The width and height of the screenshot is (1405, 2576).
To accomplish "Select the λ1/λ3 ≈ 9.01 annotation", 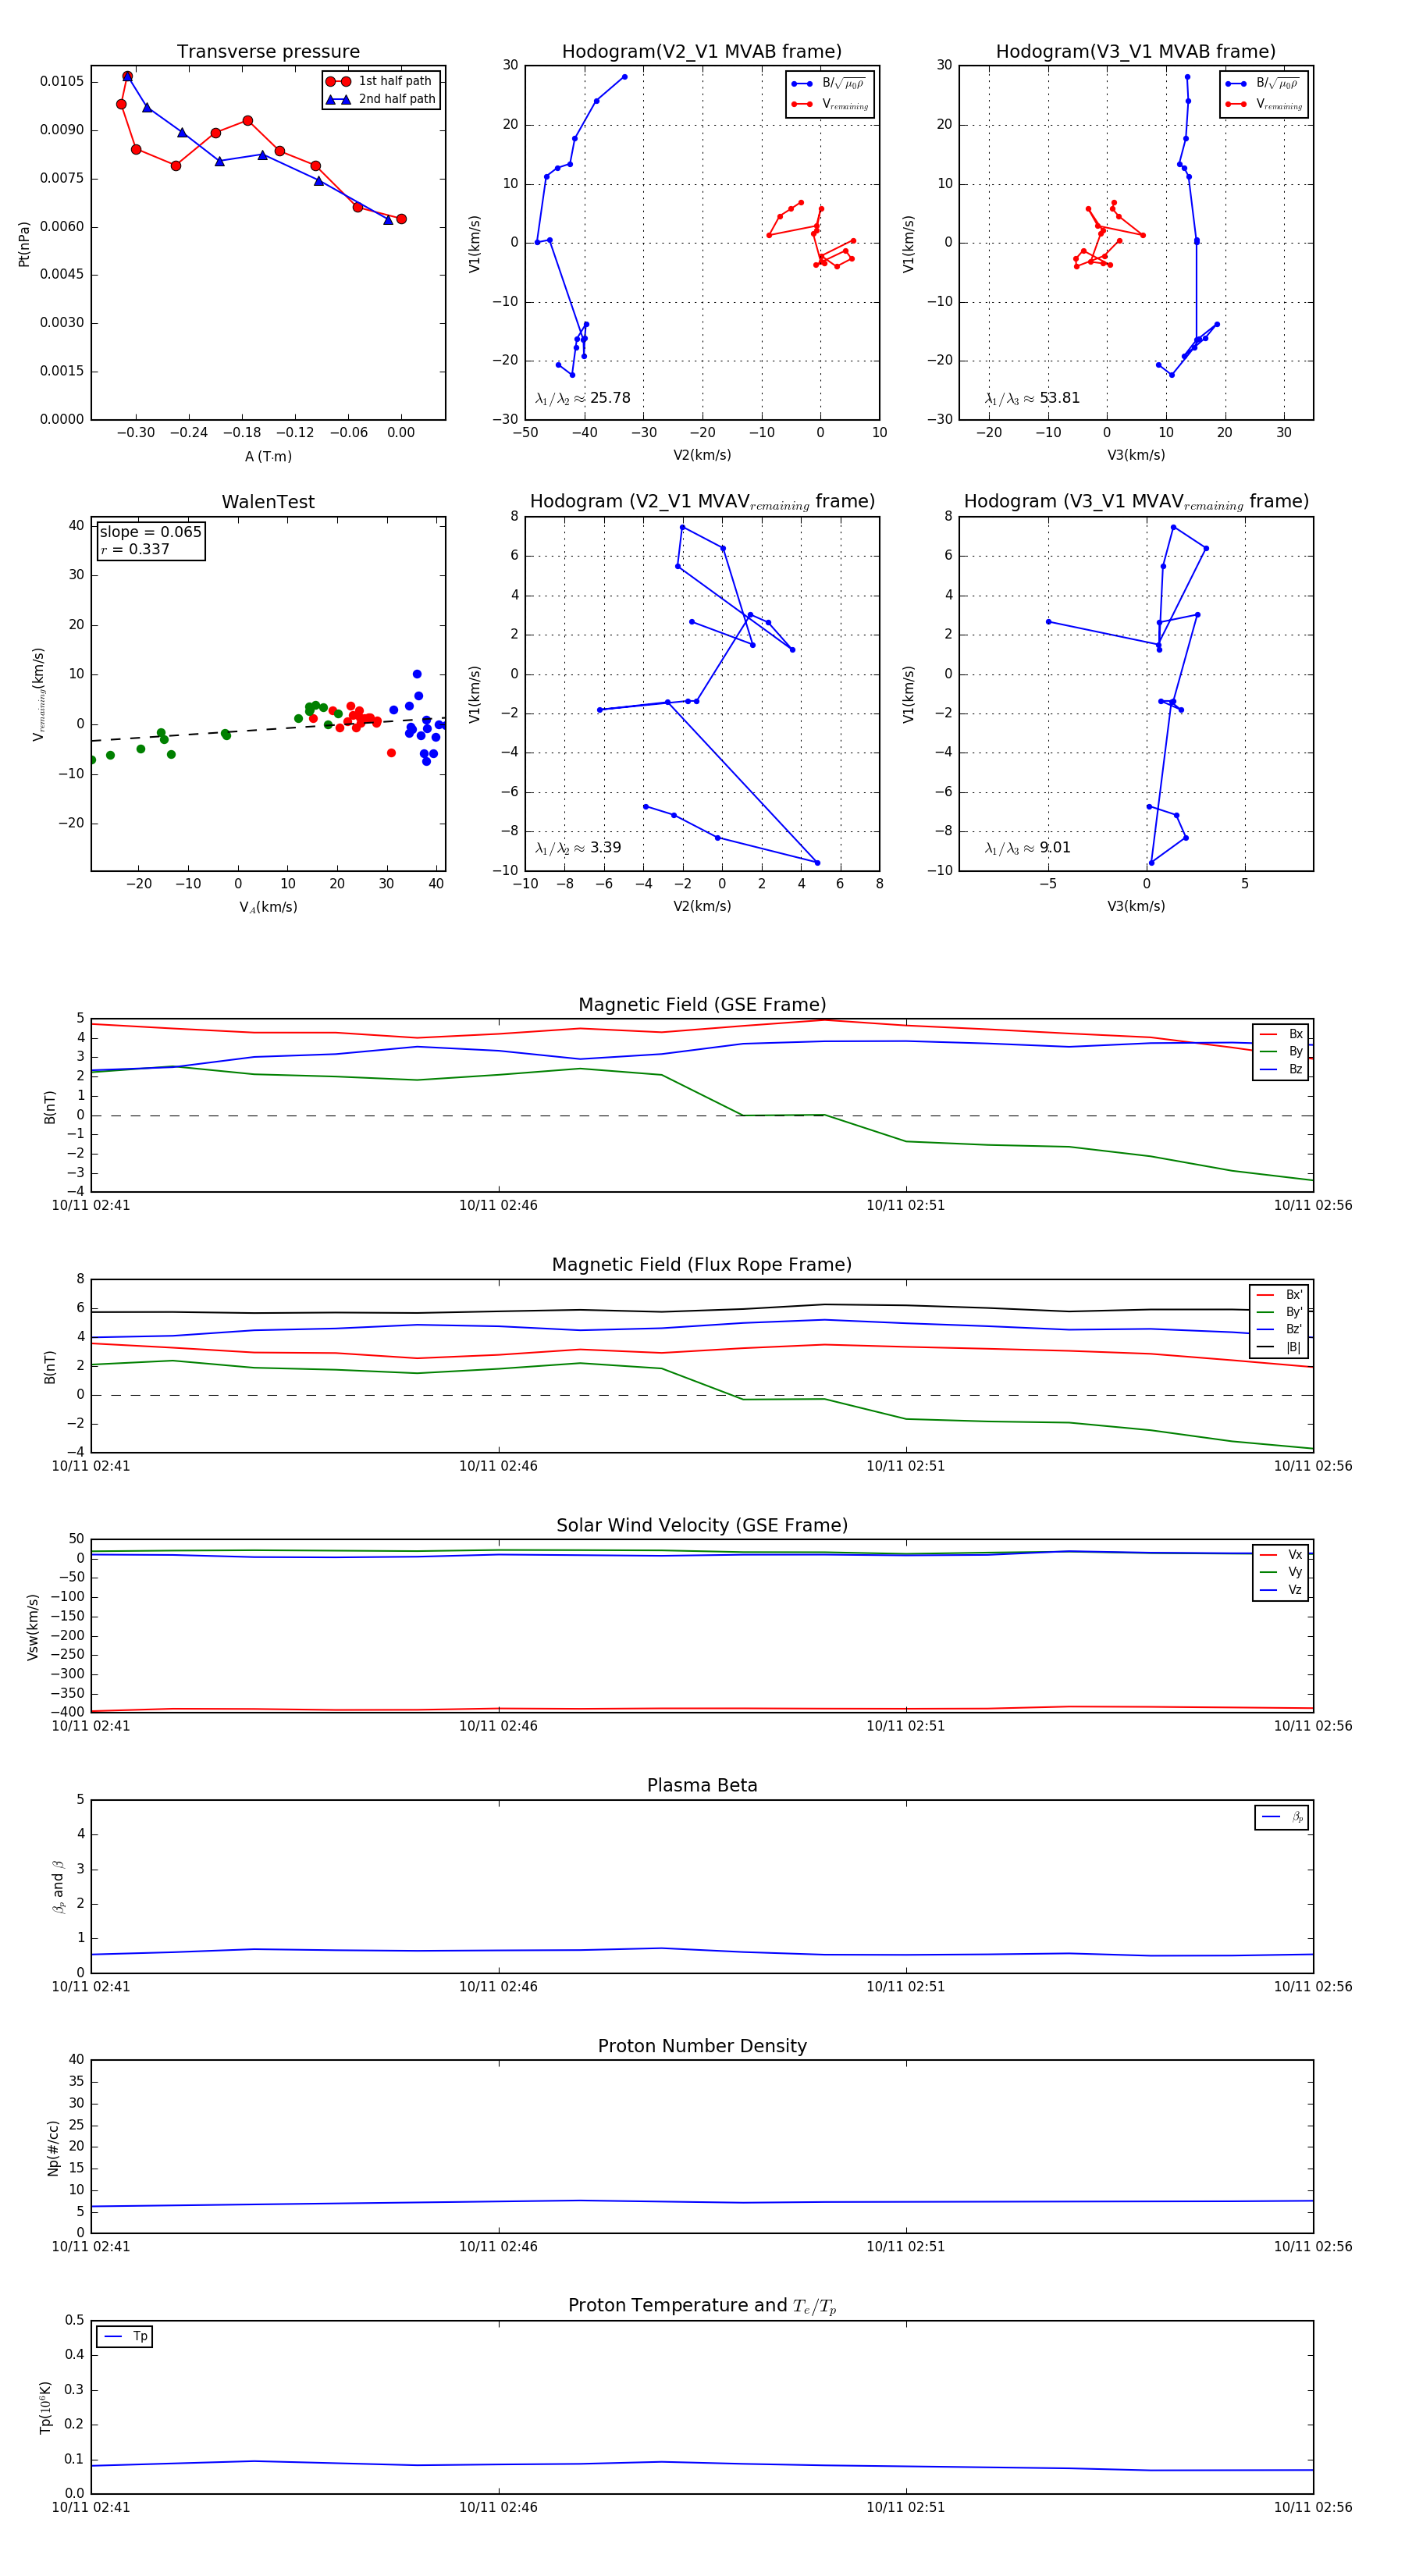I will pos(1027,848).
